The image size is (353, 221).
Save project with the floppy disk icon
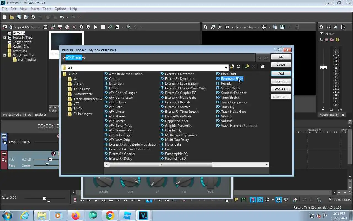coord(19,17)
